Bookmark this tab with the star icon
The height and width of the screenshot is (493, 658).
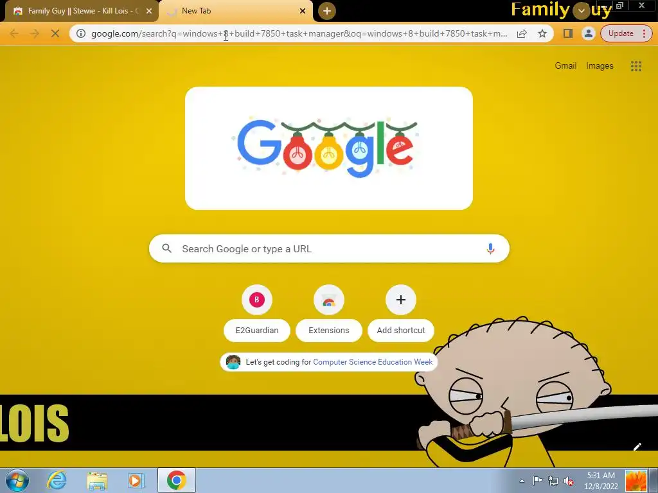tap(542, 33)
